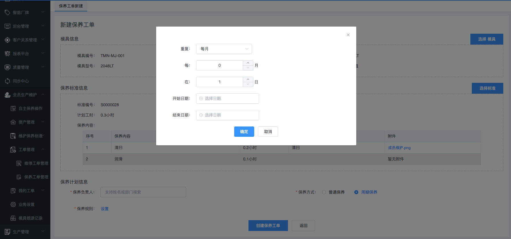Increase the 每 month interval stepper
Viewport: 511px width, 239px height.
(x=248, y=63)
